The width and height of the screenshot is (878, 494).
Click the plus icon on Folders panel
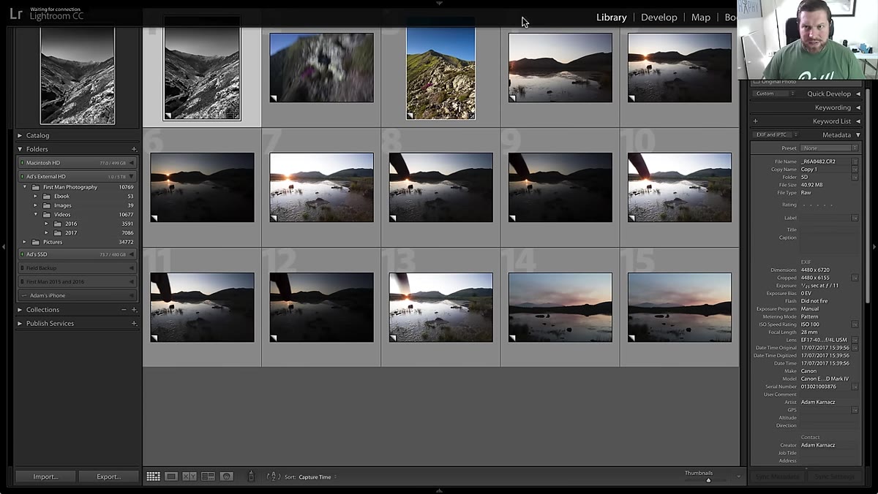[134, 149]
